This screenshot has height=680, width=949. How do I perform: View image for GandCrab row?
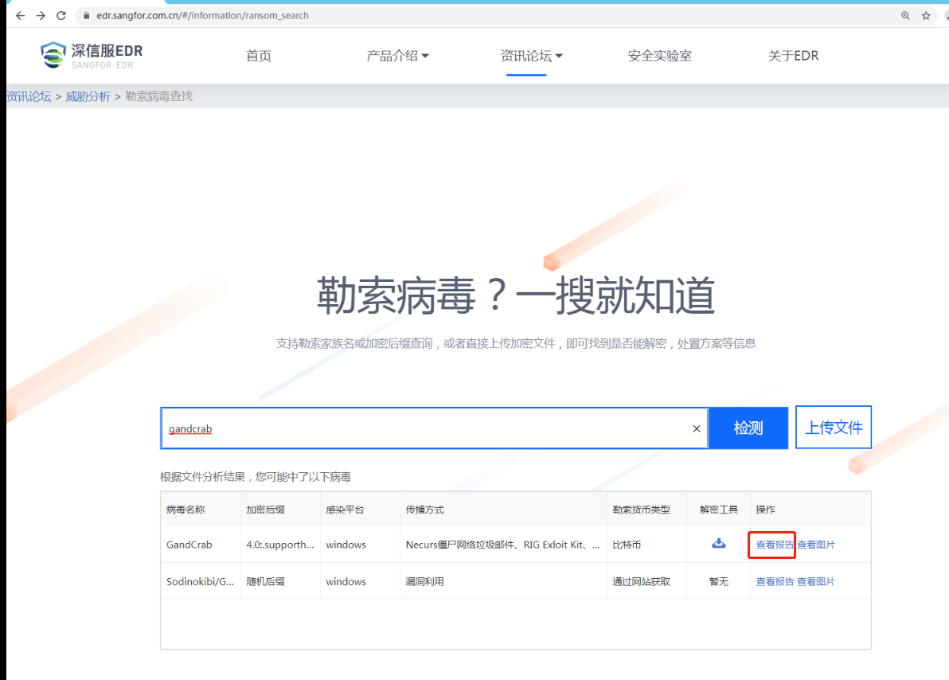tap(816, 545)
